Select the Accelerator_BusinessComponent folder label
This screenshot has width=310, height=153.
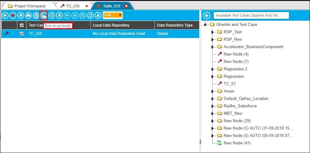point(253,47)
